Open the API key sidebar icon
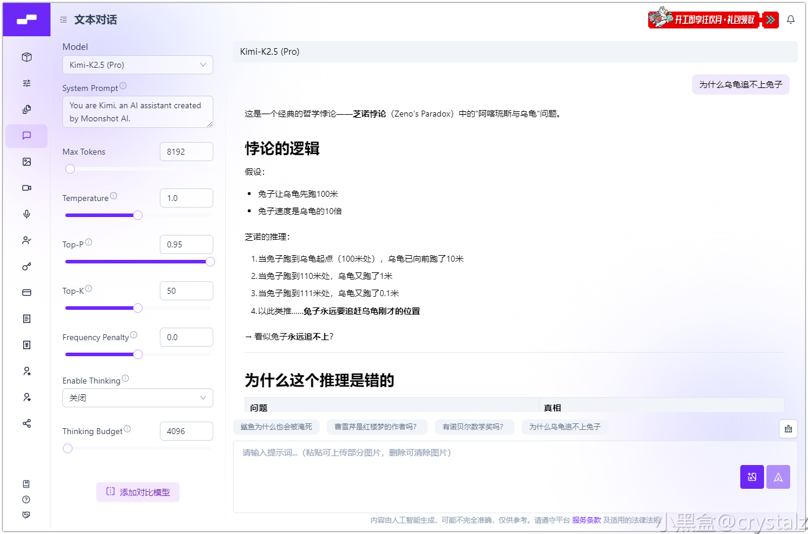This screenshot has height=534, width=808. [x=27, y=266]
